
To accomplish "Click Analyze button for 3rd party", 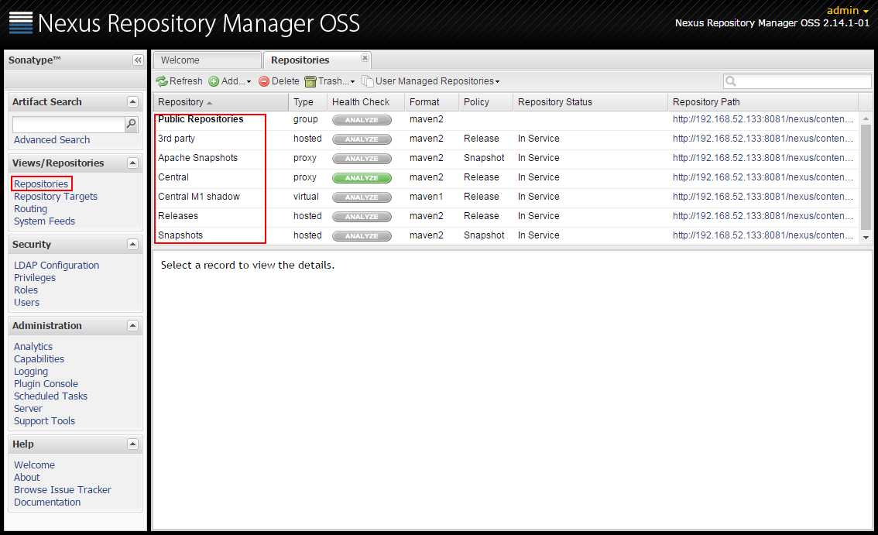I will (x=362, y=139).
